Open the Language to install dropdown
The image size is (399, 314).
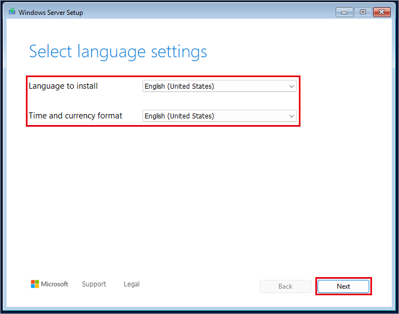220,86
